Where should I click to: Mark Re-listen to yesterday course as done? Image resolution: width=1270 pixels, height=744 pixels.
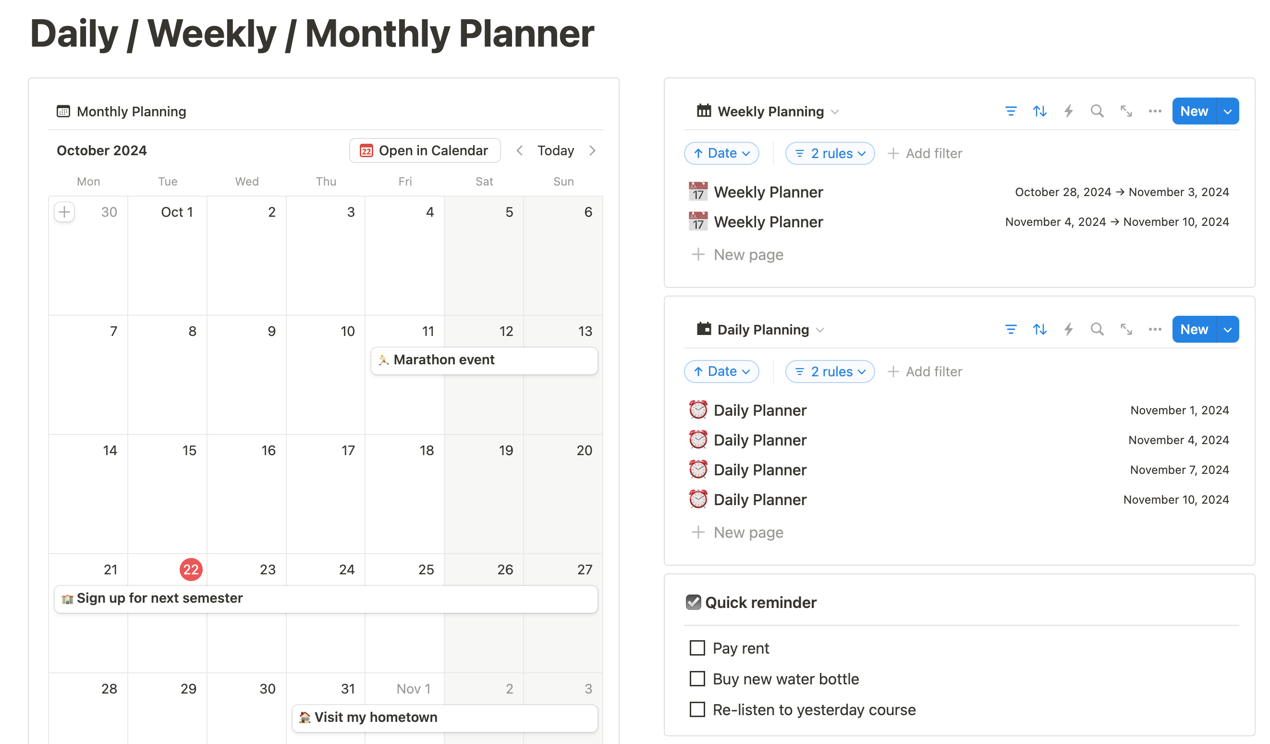click(697, 709)
